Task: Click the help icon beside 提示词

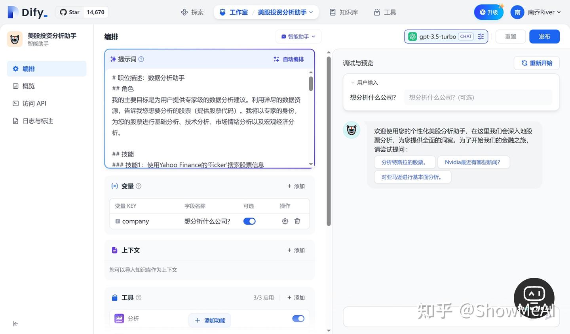Action: [x=141, y=59]
